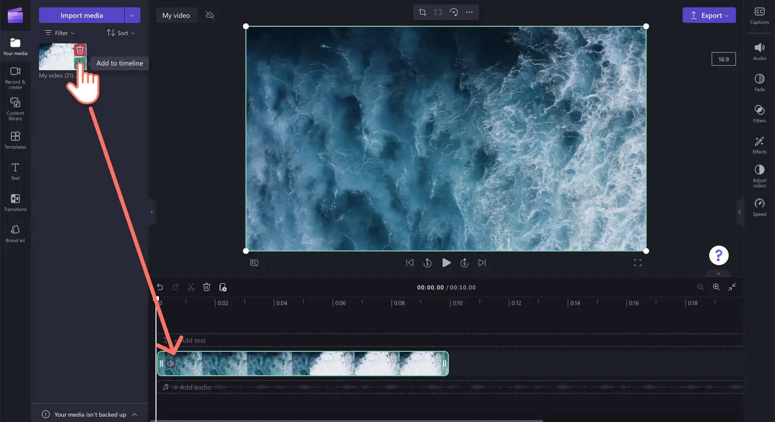Open Your media panel
This screenshot has height=422, width=775.
pos(15,47)
